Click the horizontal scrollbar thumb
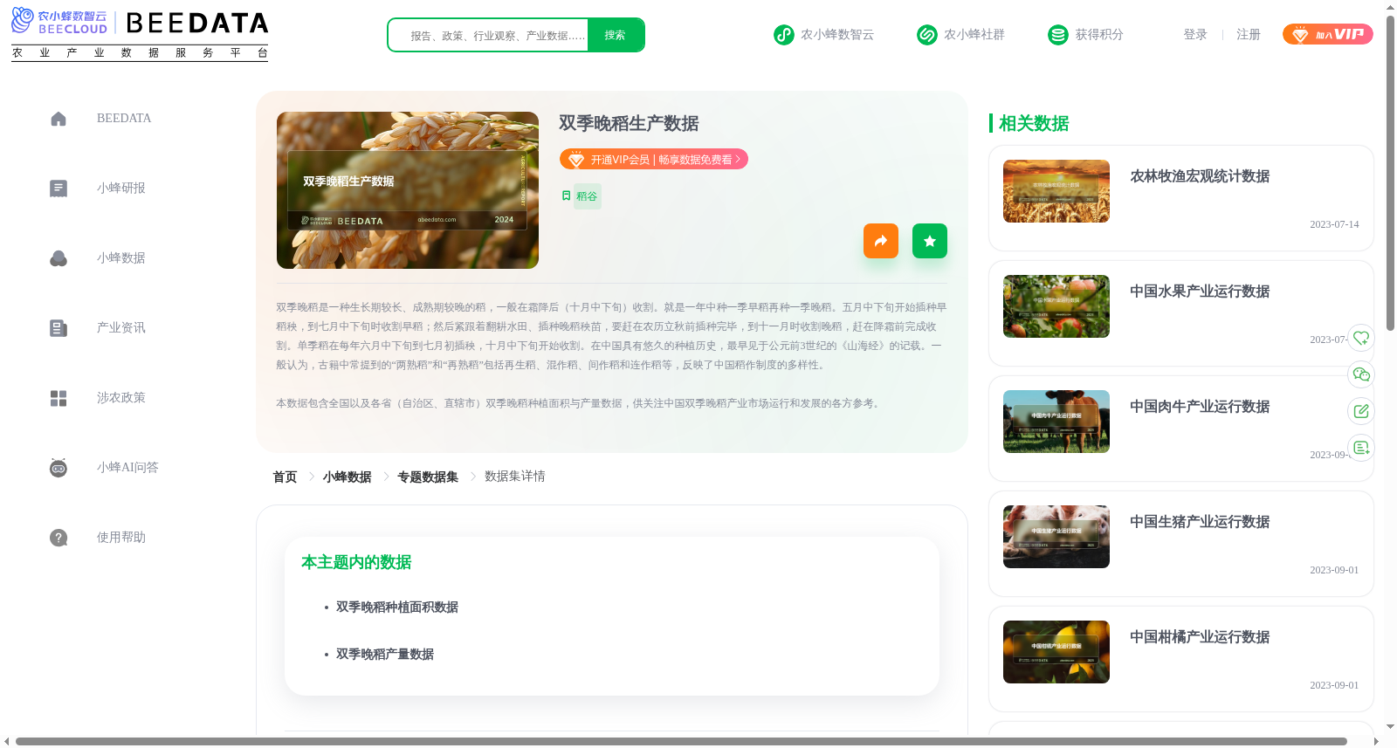Viewport: 1397px width, 748px height. pyautogui.click(x=681, y=742)
